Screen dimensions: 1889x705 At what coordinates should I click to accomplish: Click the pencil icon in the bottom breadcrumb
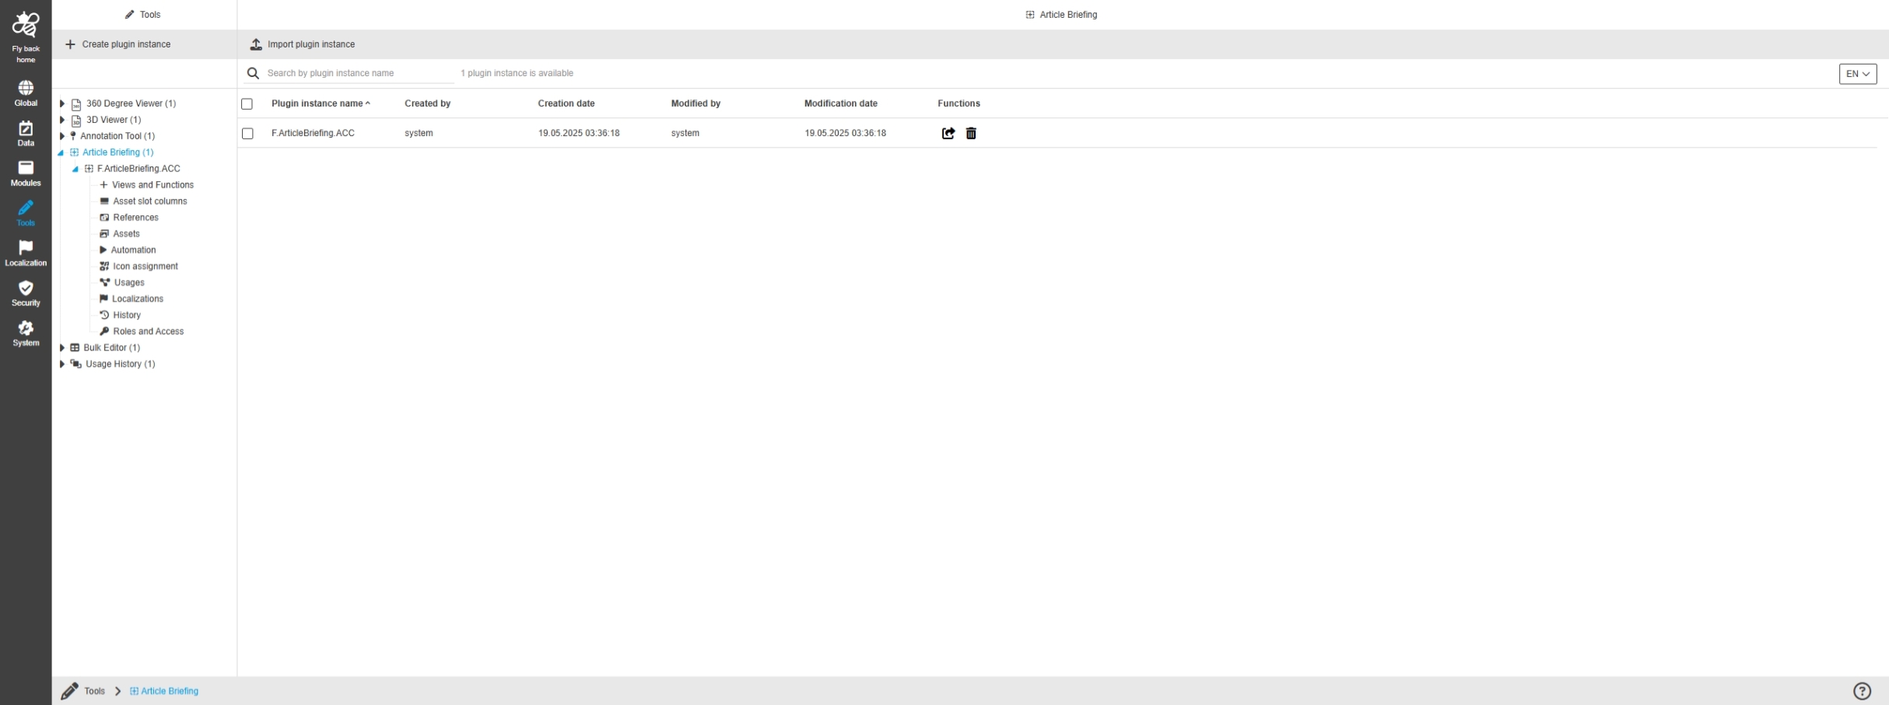tap(70, 691)
